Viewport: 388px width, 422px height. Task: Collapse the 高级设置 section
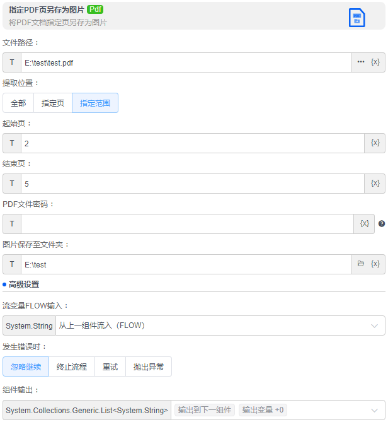[24, 284]
